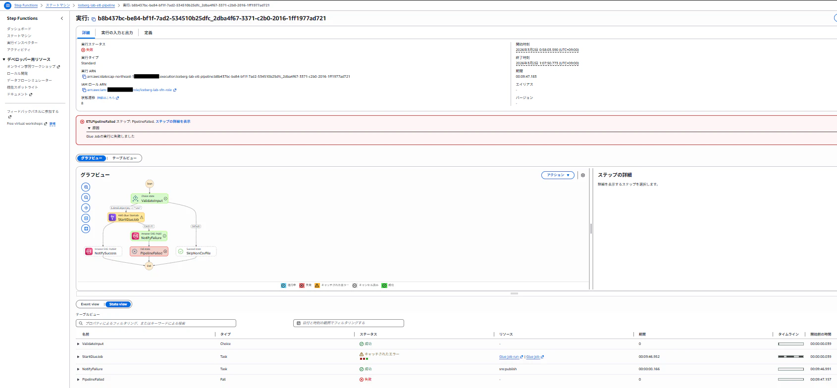
Task: Collapse the 原因 section in error alert
Action: coord(89,128)
